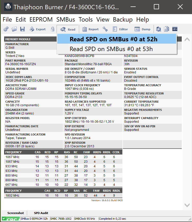Open the Backup menu
192x222 pixels.
click(x=123, y=20)
